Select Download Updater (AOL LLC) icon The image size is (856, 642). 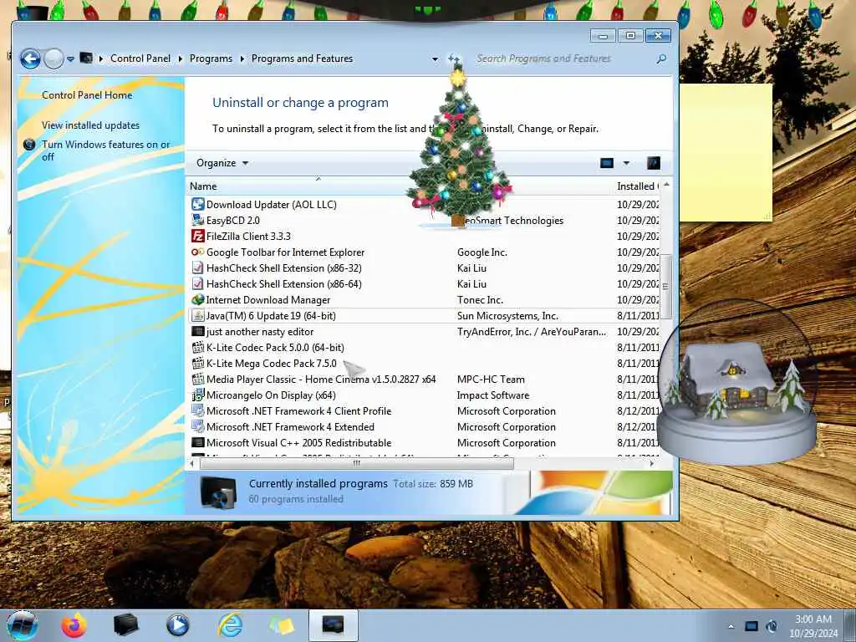[x=197, y=204]
